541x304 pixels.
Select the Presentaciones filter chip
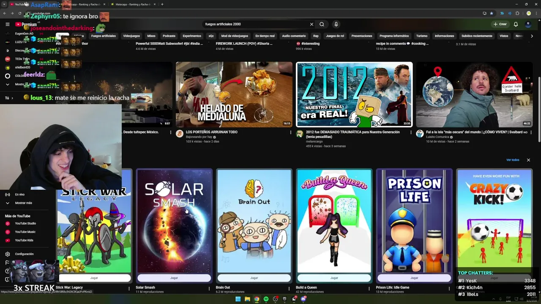362,36
